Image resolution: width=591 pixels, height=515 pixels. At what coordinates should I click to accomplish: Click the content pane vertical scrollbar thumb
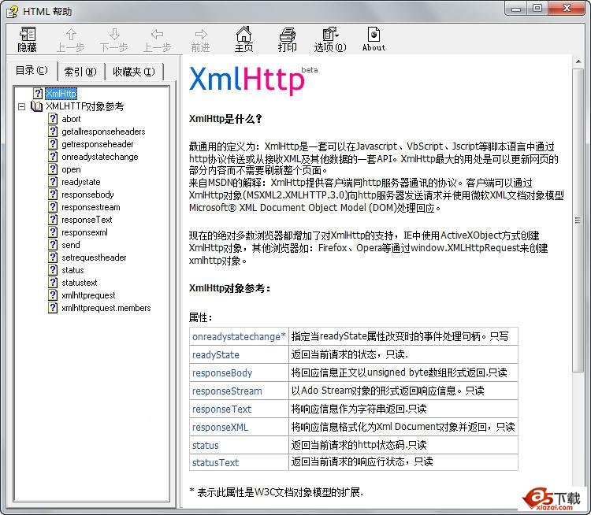click(x=578, y=220)
